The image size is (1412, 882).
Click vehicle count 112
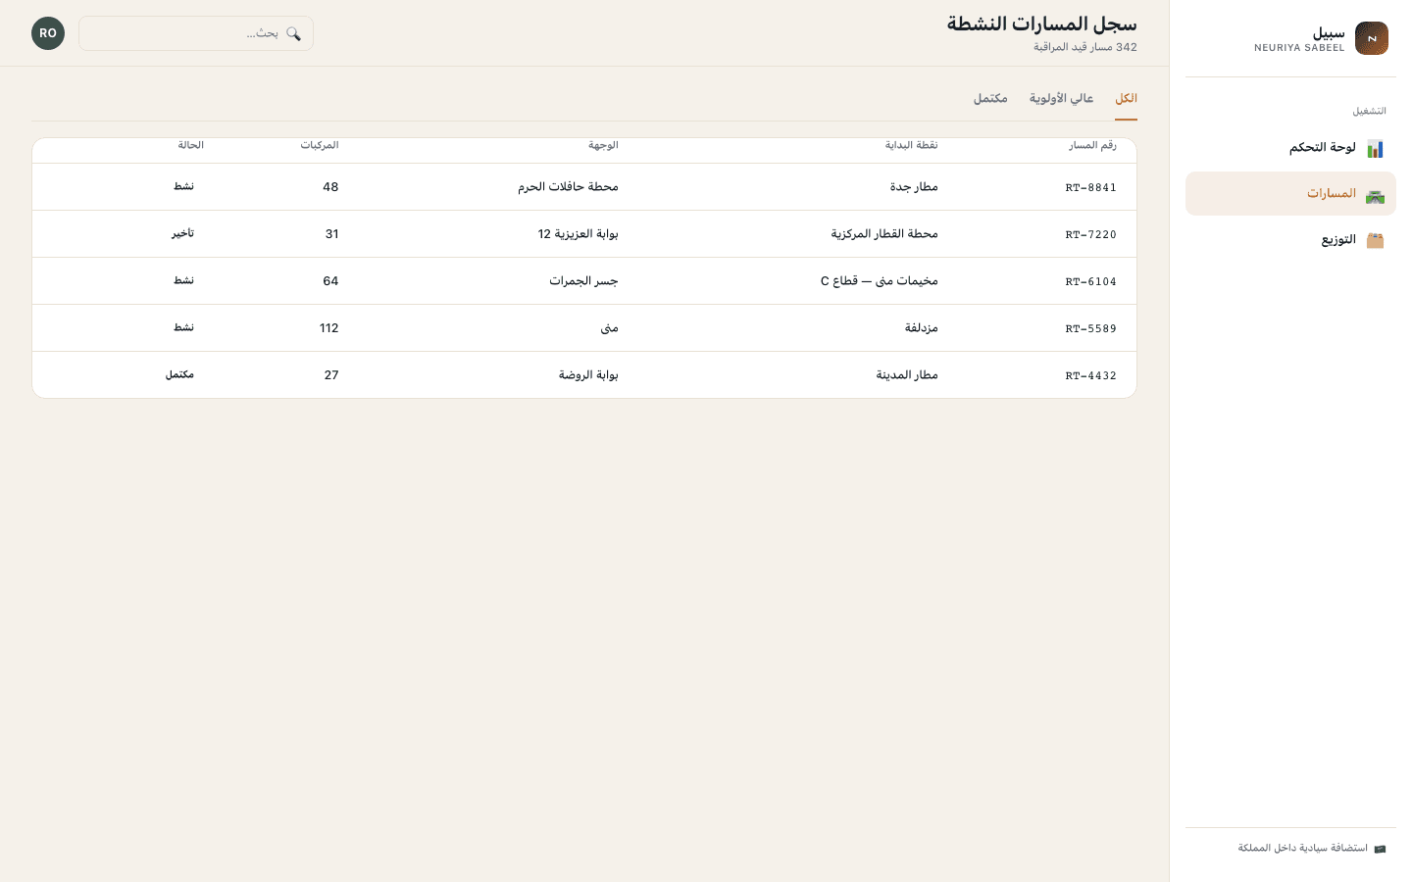pos(329,328)
